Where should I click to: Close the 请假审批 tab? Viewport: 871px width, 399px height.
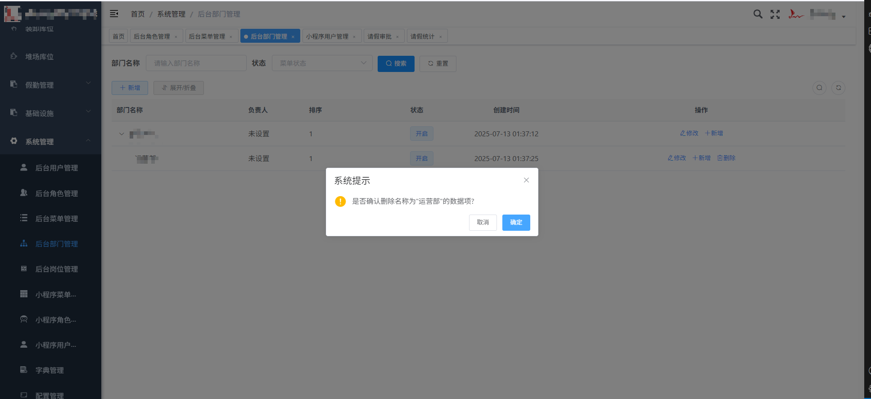397,37
